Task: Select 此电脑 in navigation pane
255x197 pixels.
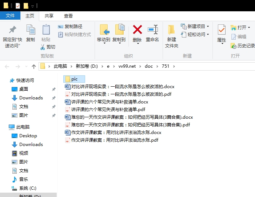Action: (x=19, y=127)
